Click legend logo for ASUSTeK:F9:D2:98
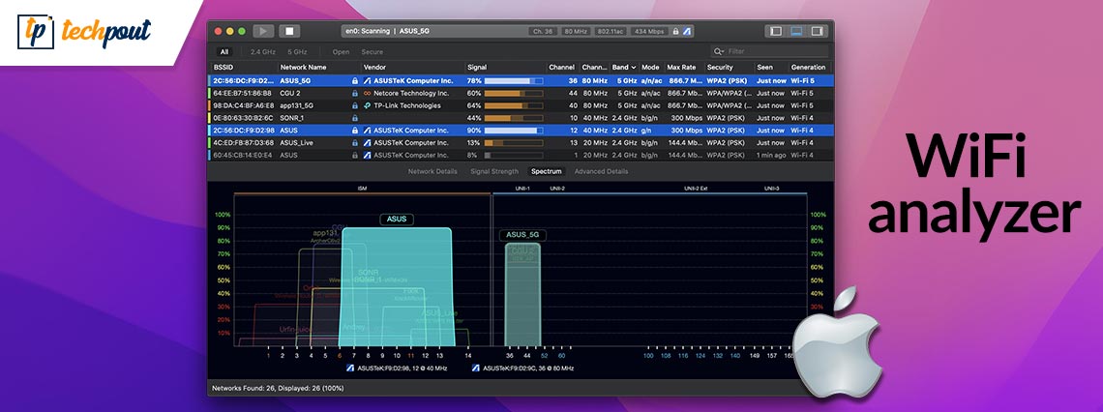 (351, 368)
